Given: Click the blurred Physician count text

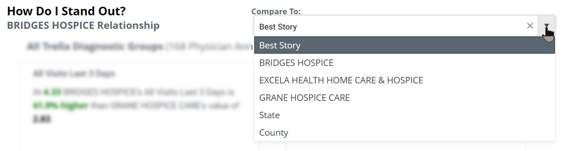Looking at the screenshot, I should pyautogui.click(x=209, y=46).
